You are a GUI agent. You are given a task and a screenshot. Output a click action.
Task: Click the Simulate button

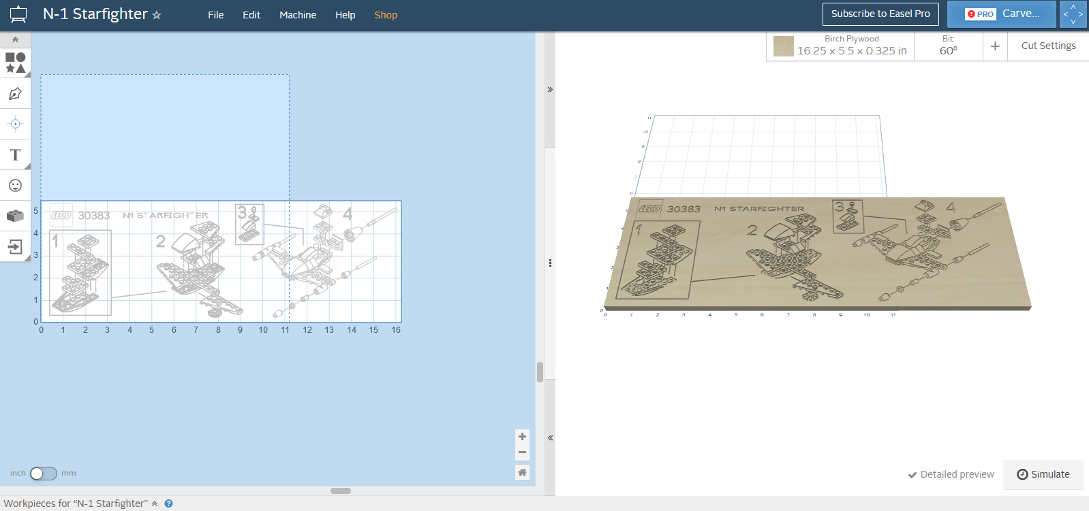[1043, 474]
